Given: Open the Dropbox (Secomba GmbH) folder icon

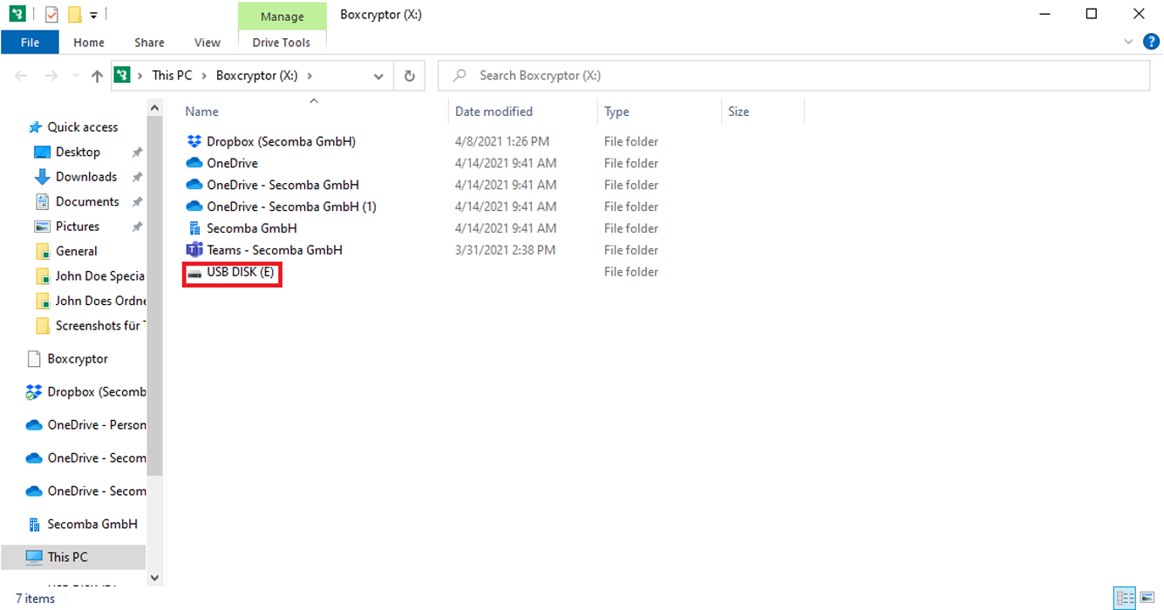Looking at the screenshot, I should click(194, 141).
